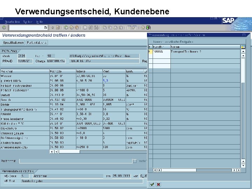
Task: Click the Intervall column header
Action: click(89, 71)
